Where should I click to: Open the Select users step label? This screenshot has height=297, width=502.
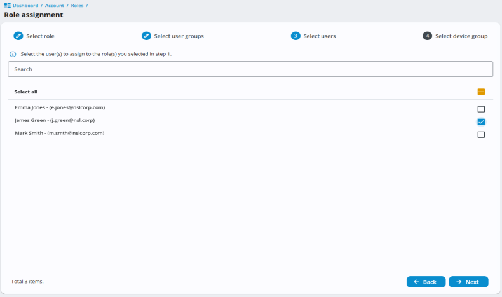click(x=320, y=36)
